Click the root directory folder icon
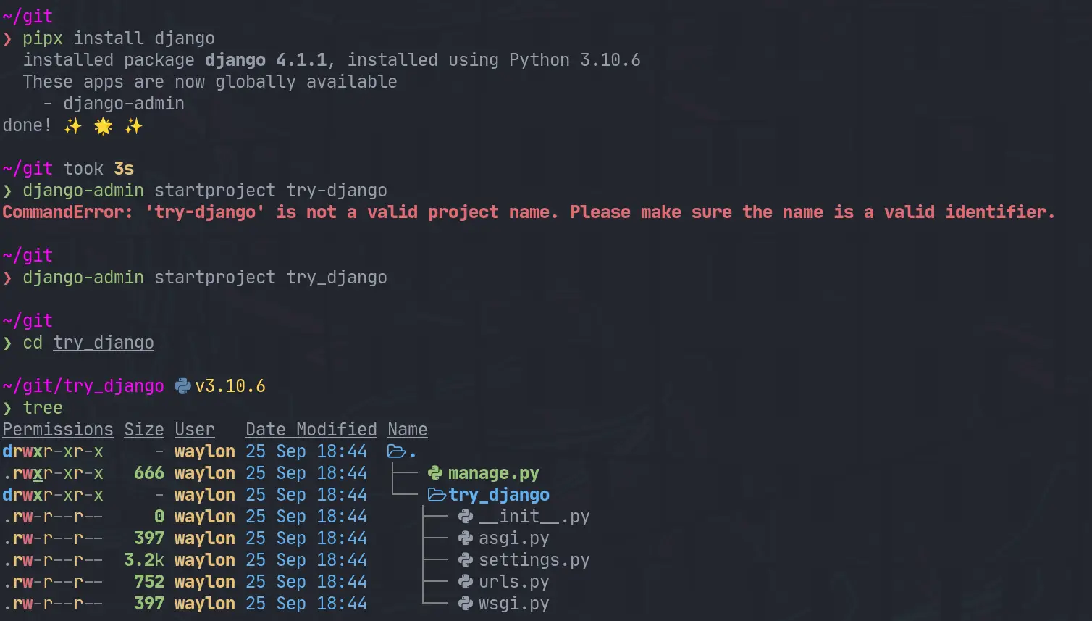 tap(397, 451)
